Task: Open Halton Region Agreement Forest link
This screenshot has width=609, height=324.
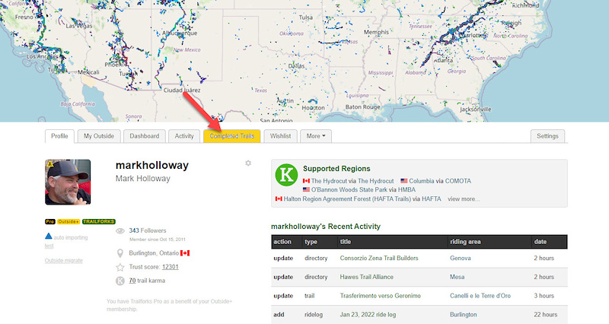Action: pos(347,199)
